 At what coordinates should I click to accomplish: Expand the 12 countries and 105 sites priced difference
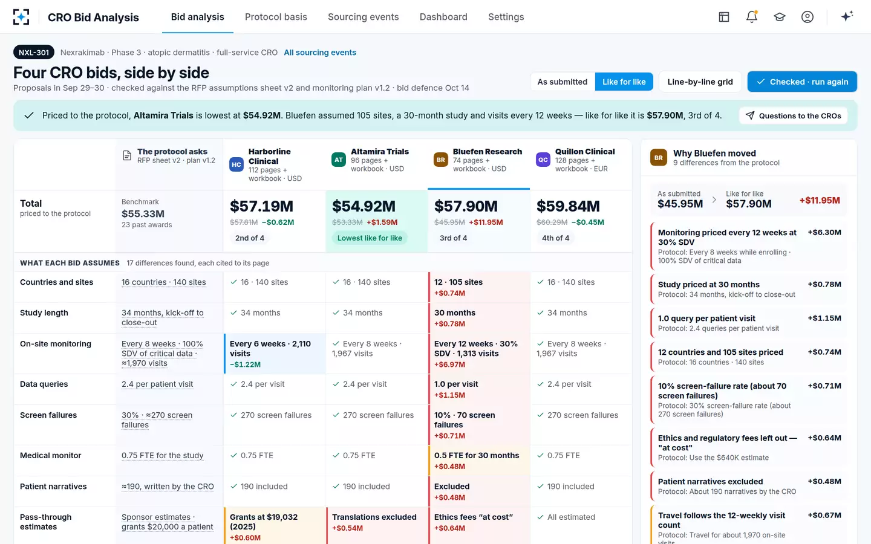point(748,357)
